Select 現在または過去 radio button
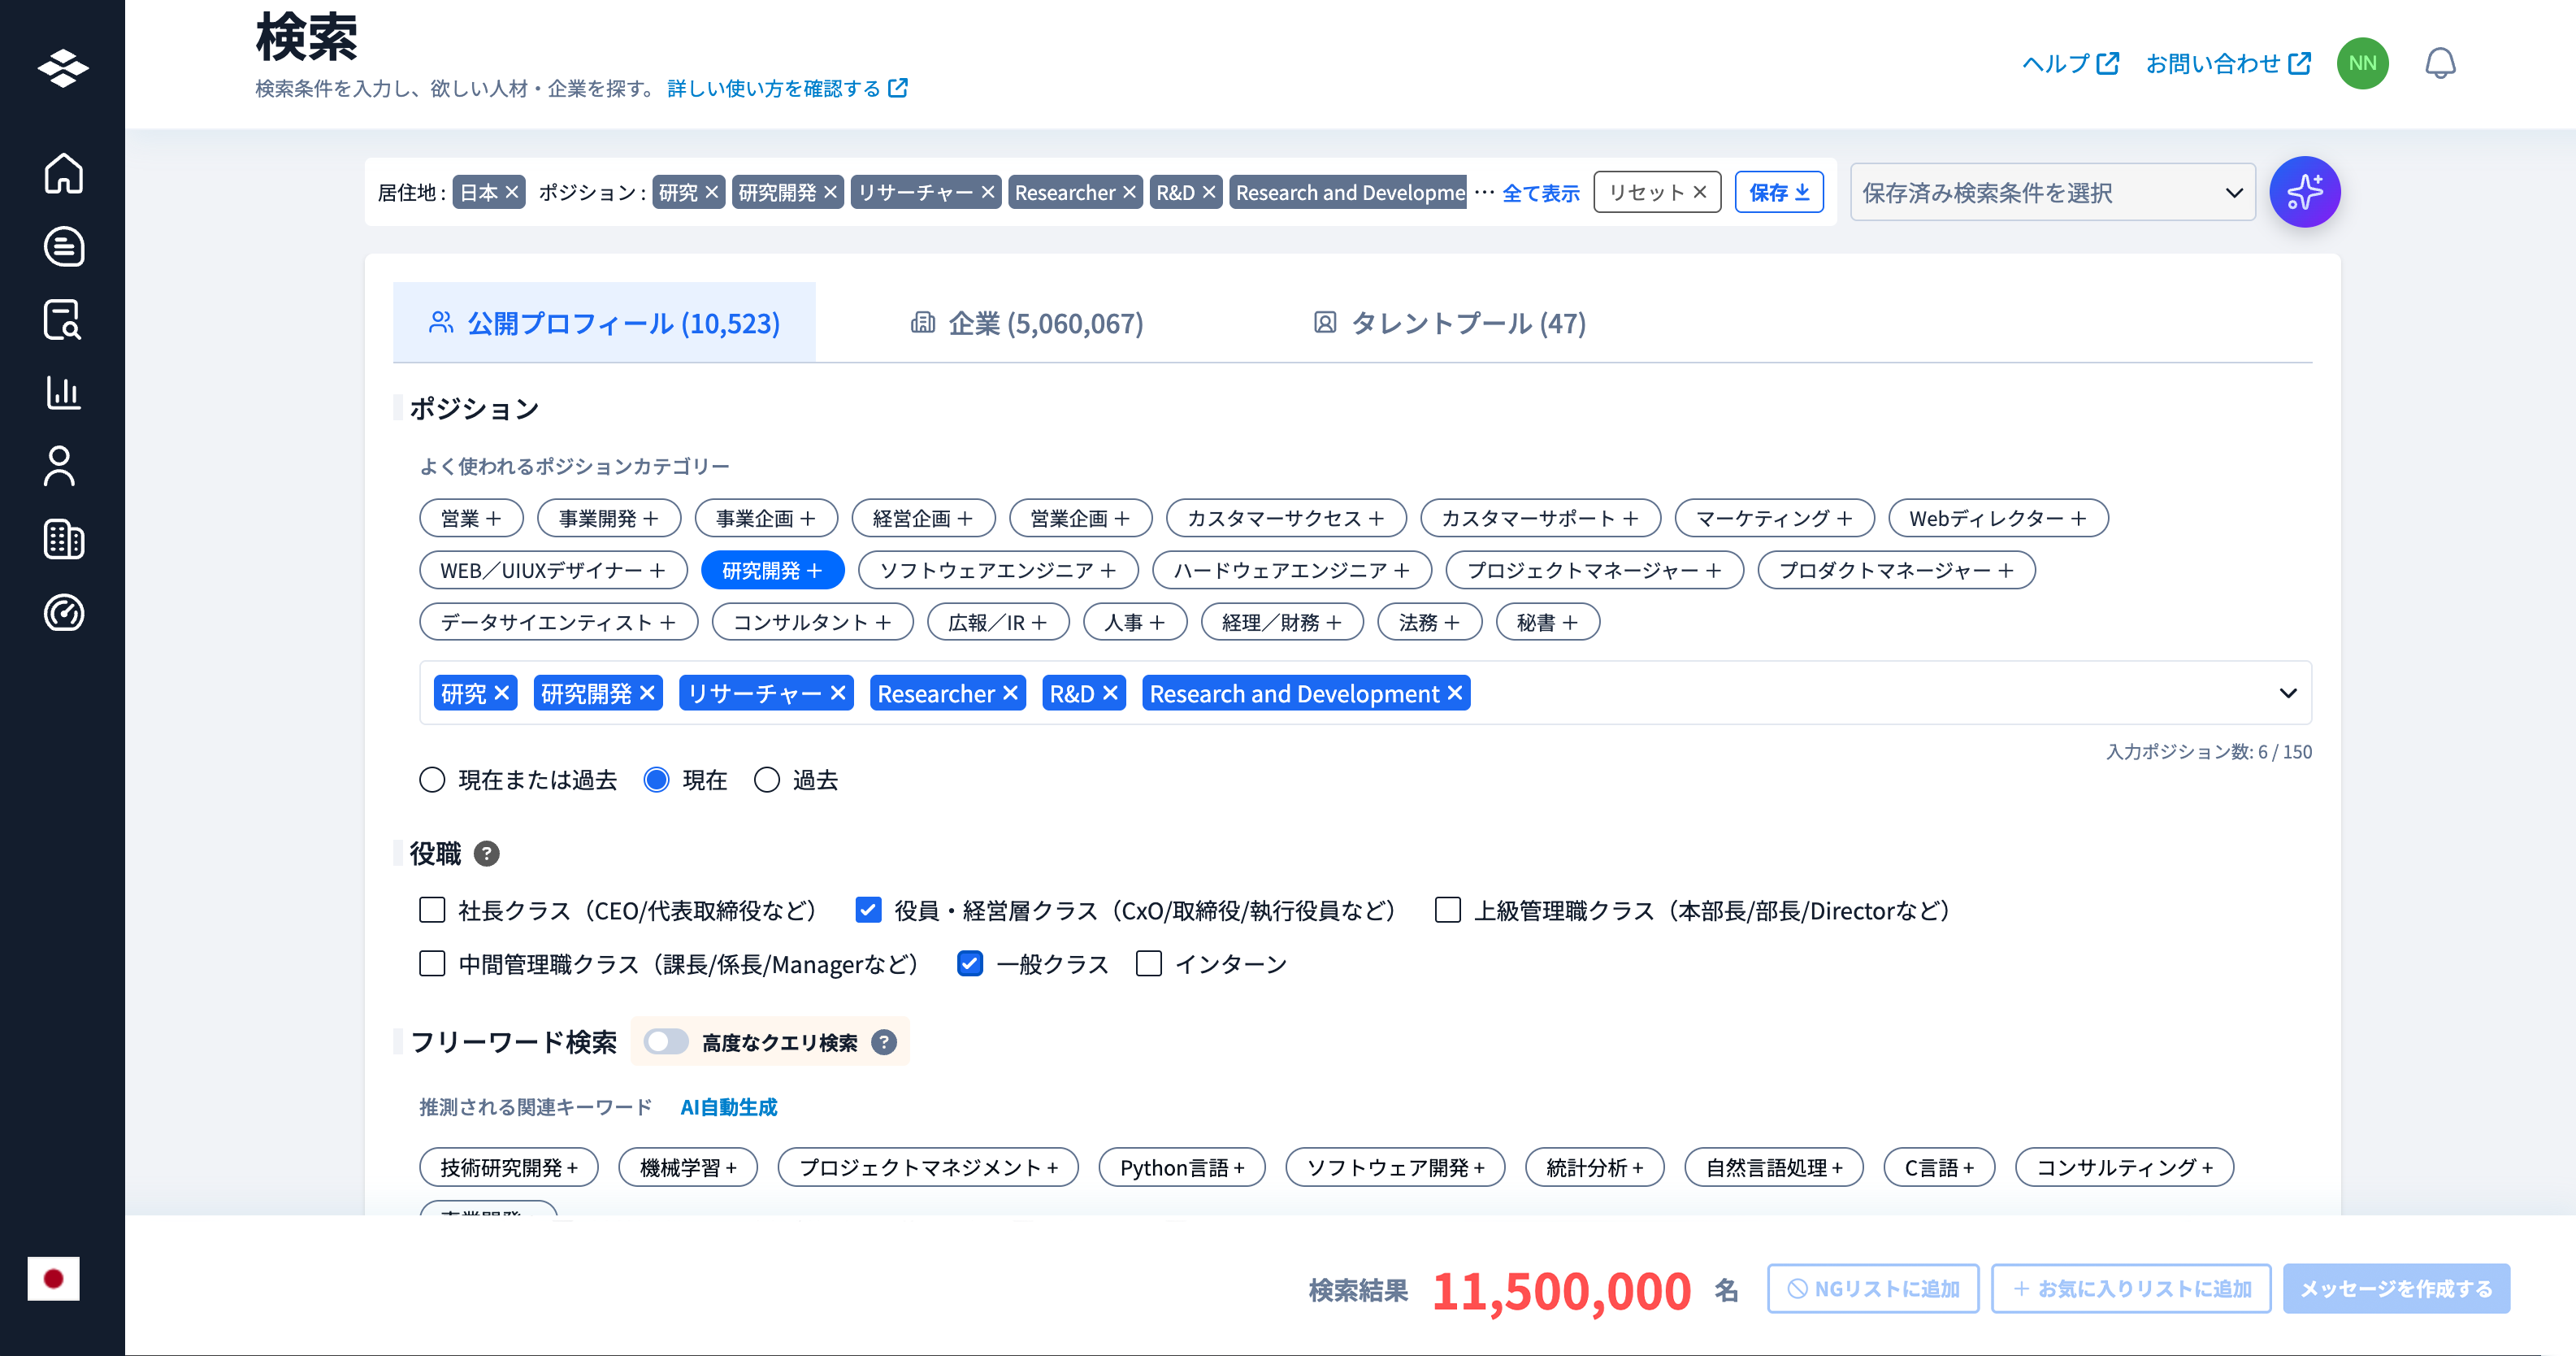Viewport: 2576px width, 1356px height. click(432, 780)
